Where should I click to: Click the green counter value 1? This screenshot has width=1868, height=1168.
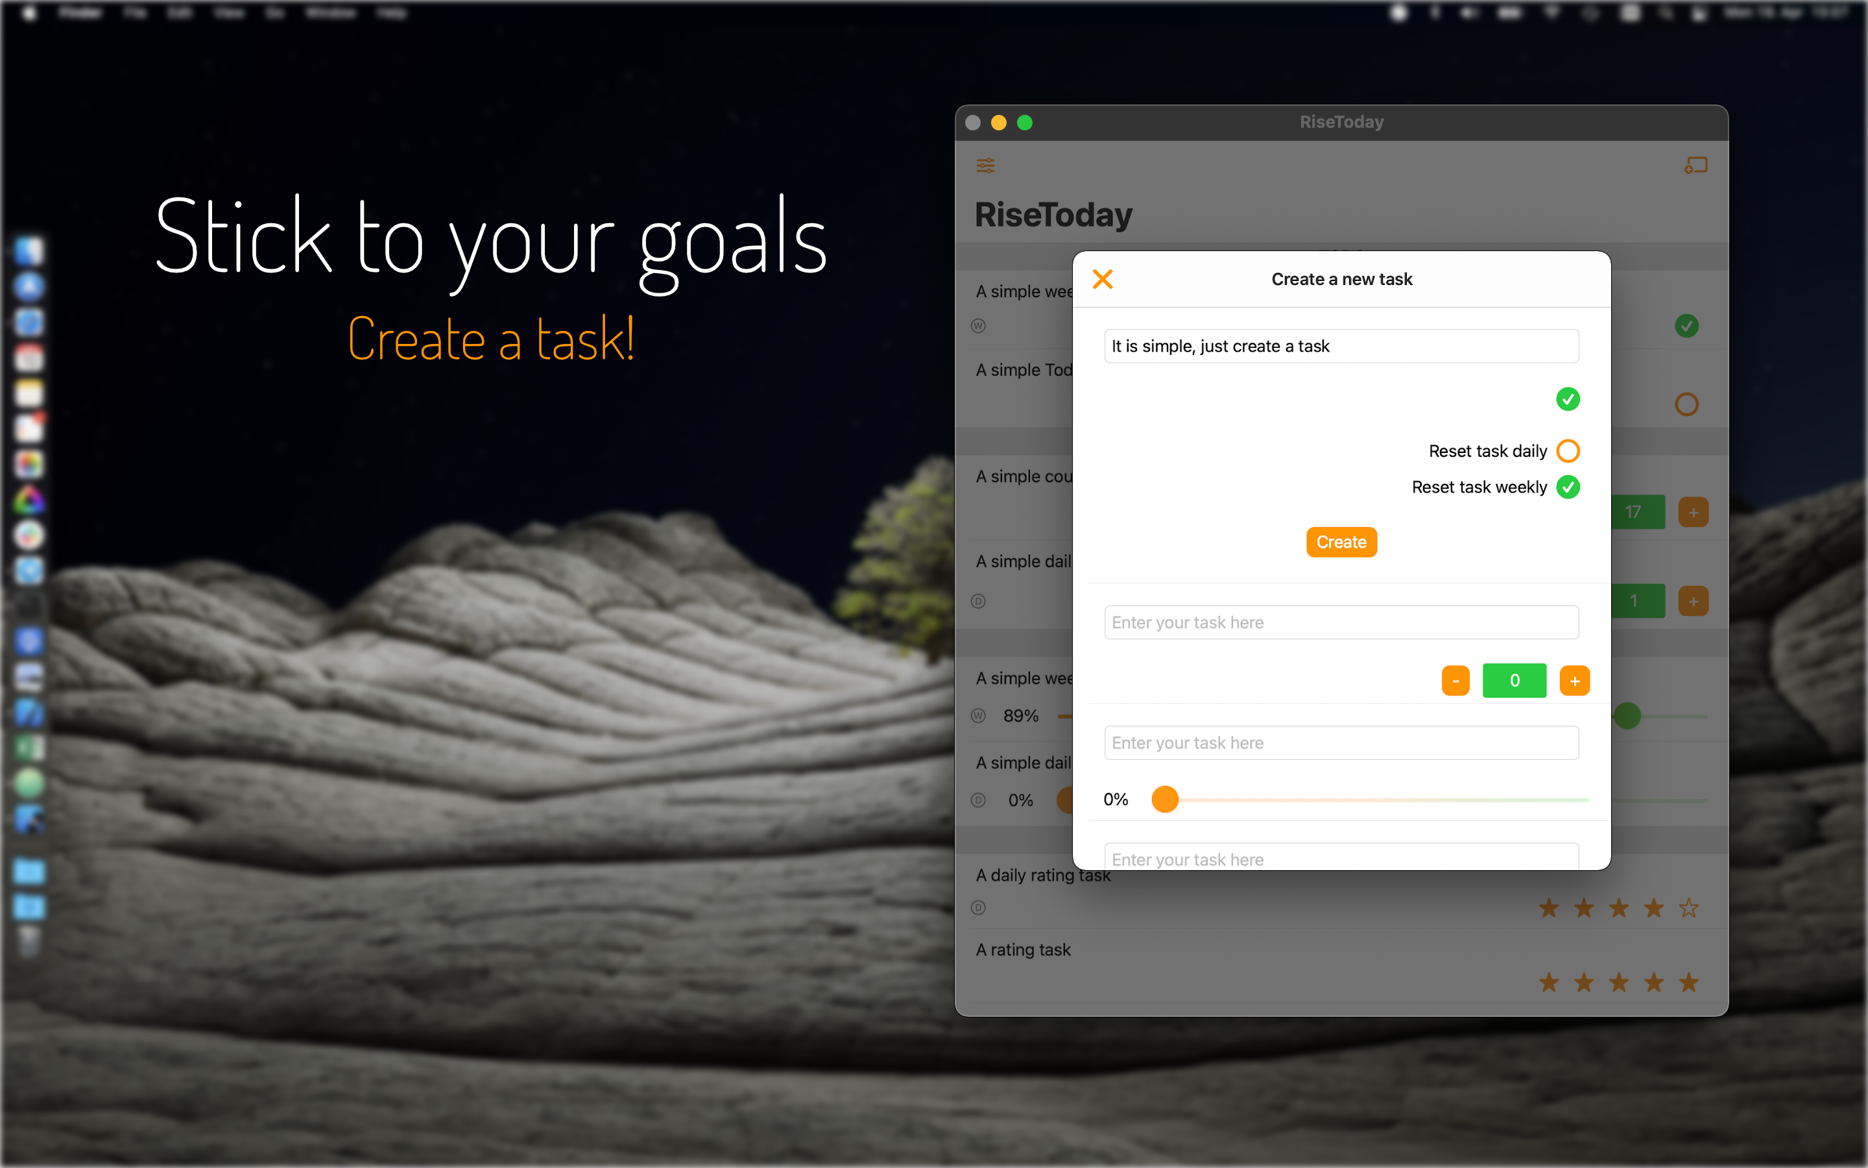pos(1637,601)
